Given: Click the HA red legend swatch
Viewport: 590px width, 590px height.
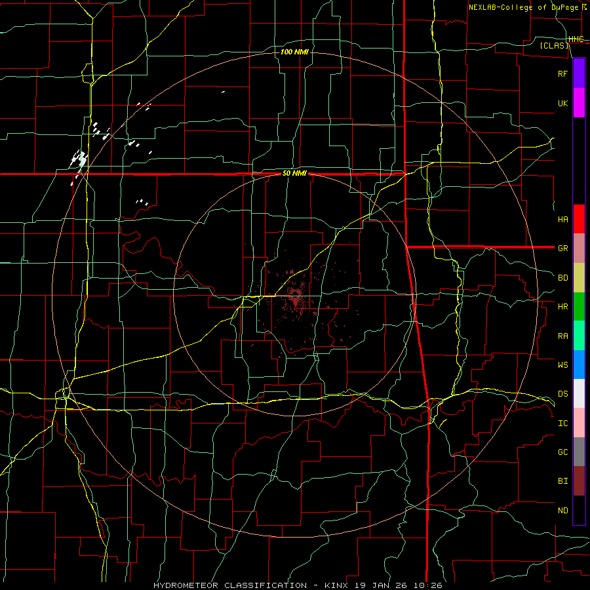Looking at the screenshot, I should [x=579, y=219].
